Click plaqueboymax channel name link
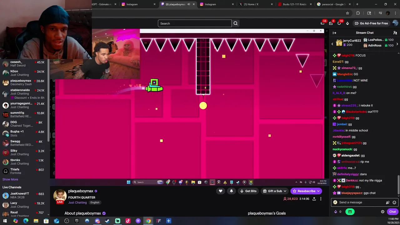The image size is (400, 225). click(x=81, y=191)
